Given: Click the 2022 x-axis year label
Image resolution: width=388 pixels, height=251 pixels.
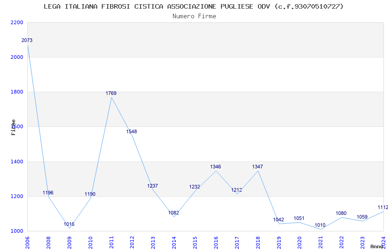Looking at the screenshot, I should click(342, 243).
